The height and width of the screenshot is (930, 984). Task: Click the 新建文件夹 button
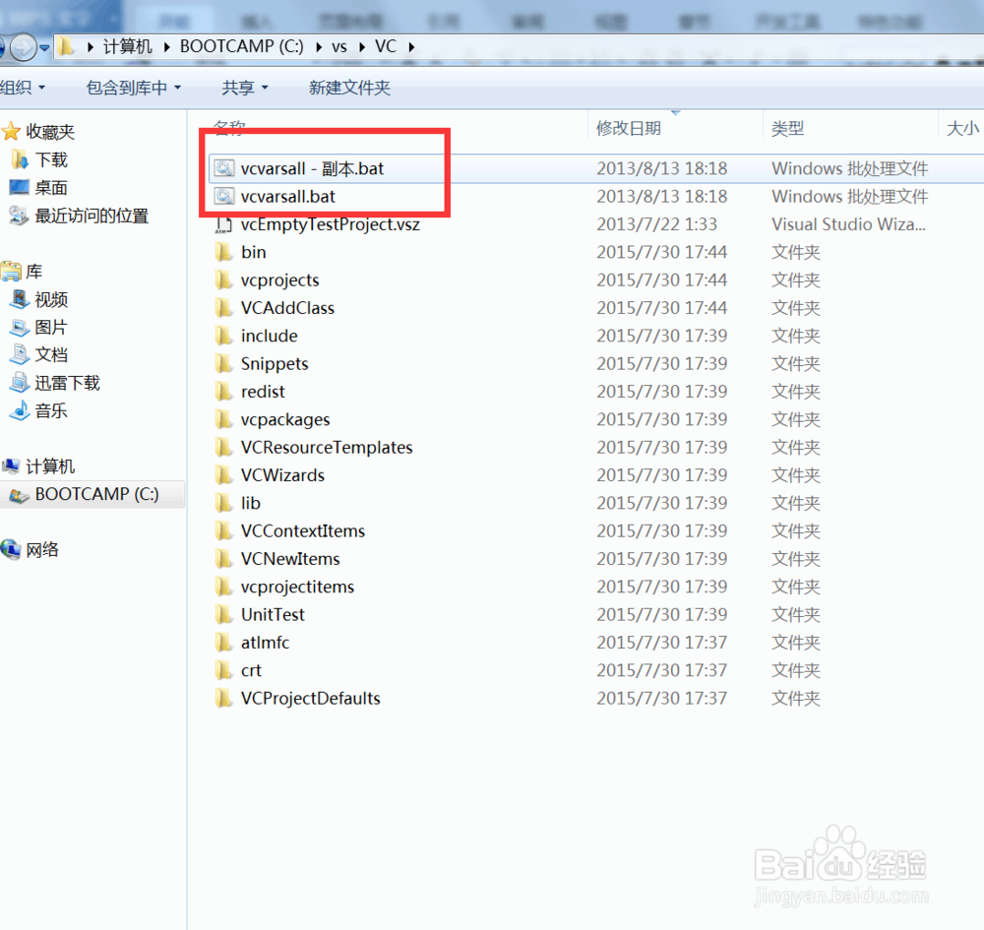pyautogui.click(x=349, y=88)
